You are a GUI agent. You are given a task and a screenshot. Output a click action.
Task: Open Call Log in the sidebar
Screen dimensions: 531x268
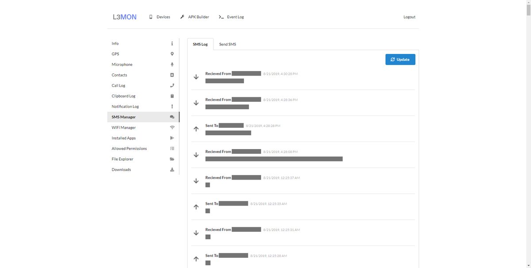coord(143,85)
